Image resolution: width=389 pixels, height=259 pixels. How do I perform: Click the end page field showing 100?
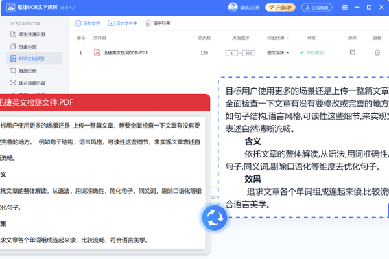[248, 52]
